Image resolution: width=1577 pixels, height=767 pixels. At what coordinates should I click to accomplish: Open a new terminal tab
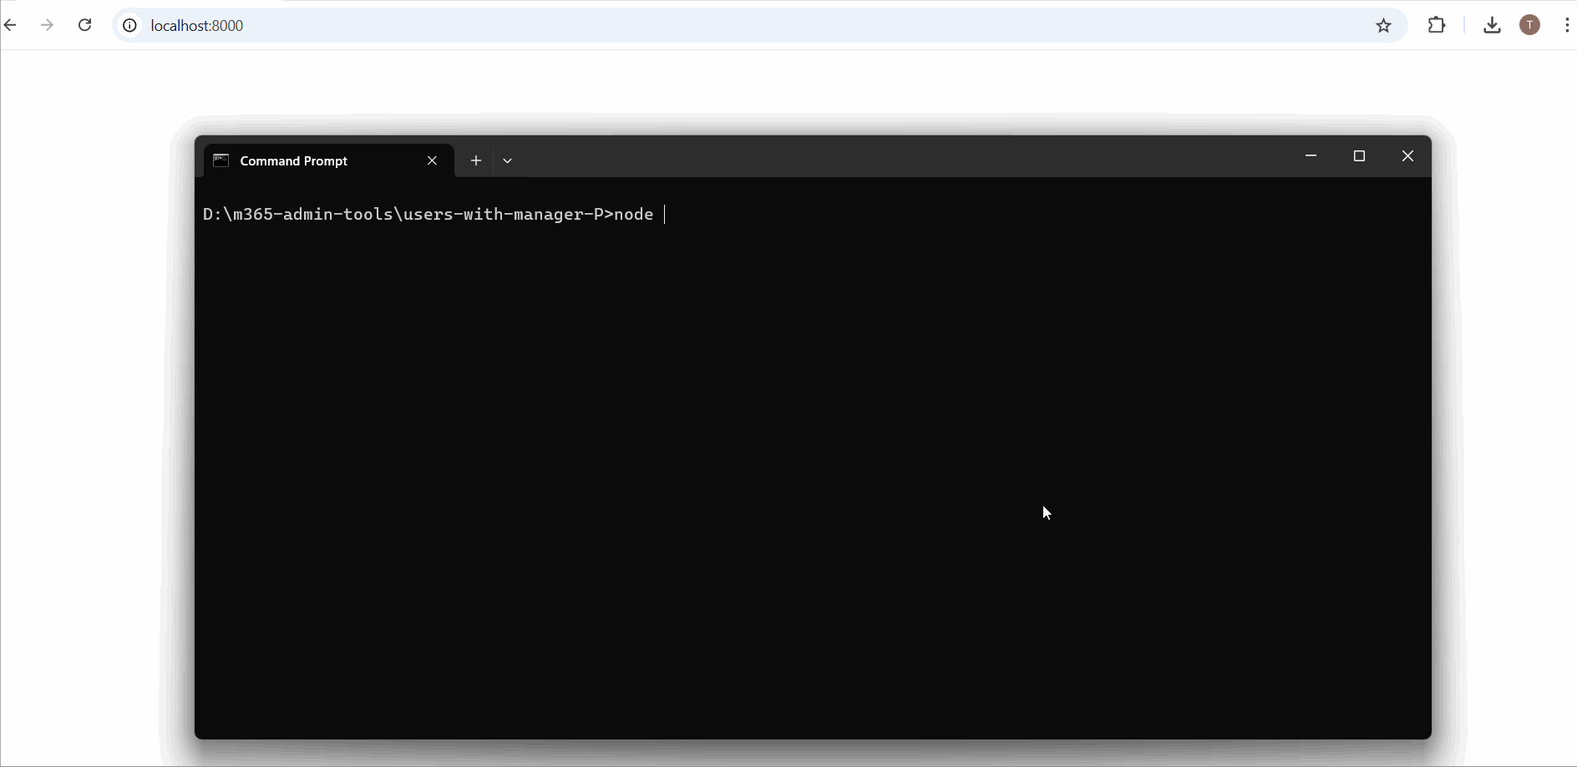click(x=476, y=160)
